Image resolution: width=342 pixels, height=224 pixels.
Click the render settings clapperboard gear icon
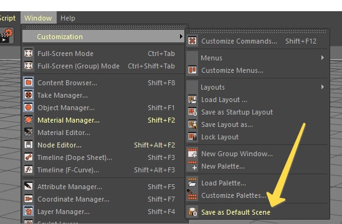(x=7, y=35)
